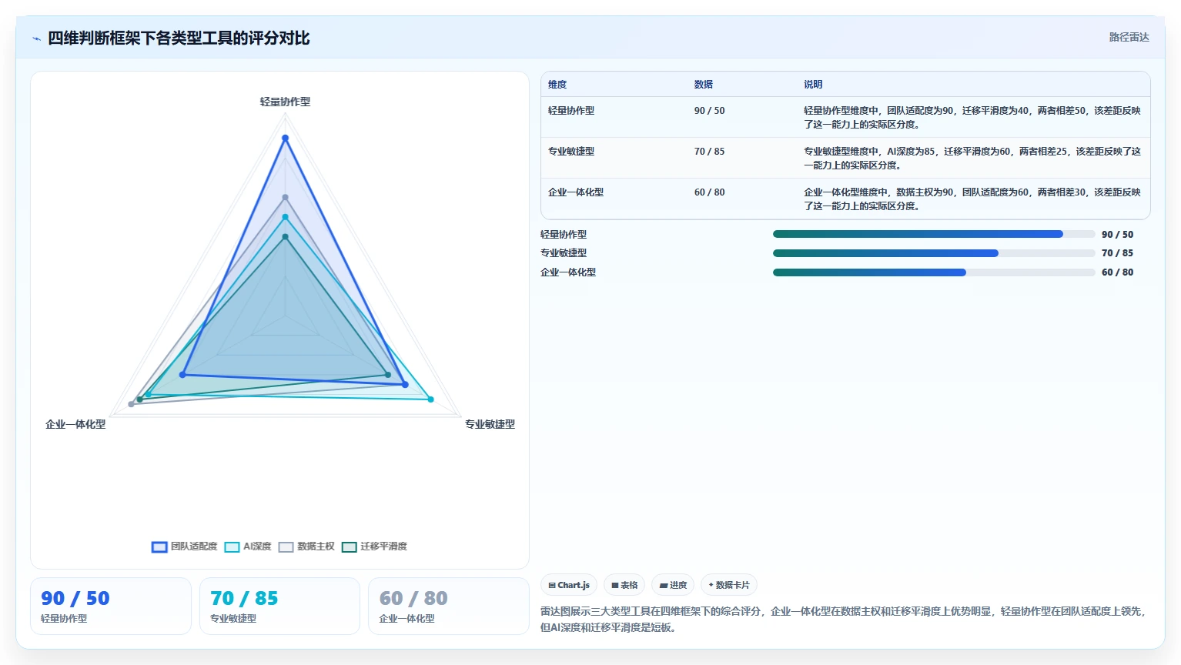Toggle 团队适配度 legend item
The height and width of the screenshot is (665, 1181).
pos(185,546)
